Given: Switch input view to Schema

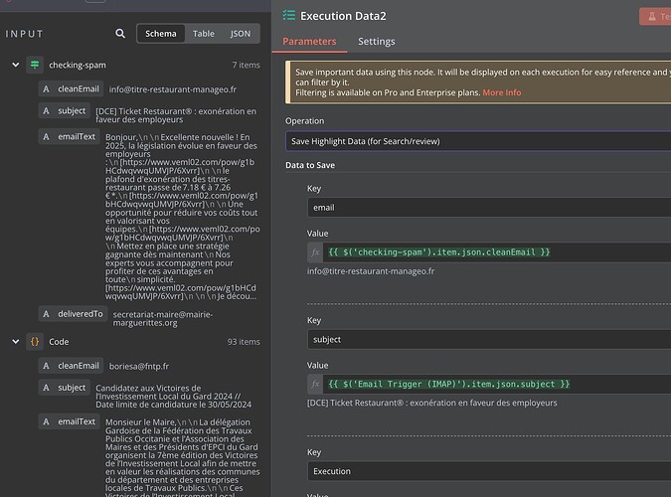Looking at the screenshot, I should click(x=160, y=34).
